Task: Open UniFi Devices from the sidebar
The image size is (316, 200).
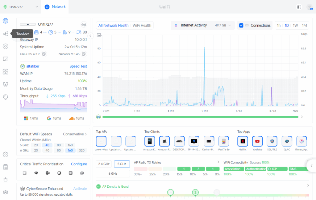Action: click(6, 46)
